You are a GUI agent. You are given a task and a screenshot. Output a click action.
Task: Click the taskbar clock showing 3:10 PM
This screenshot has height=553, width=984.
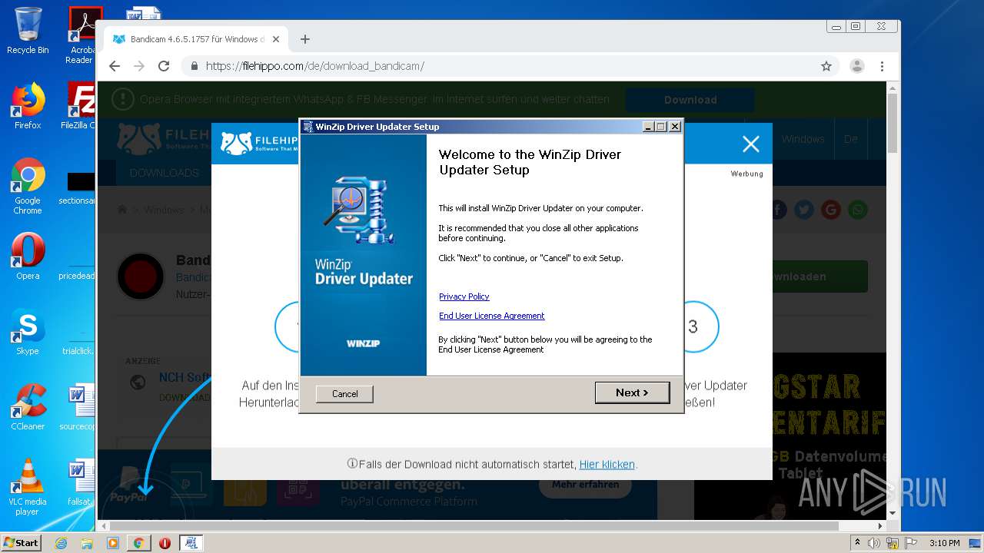coord(944,543)
